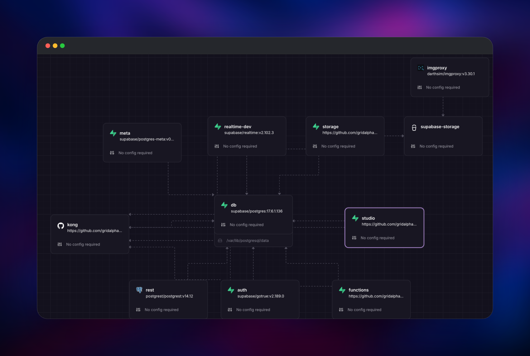
Task: Click the config sliders icon on functions
Action: 341,310
